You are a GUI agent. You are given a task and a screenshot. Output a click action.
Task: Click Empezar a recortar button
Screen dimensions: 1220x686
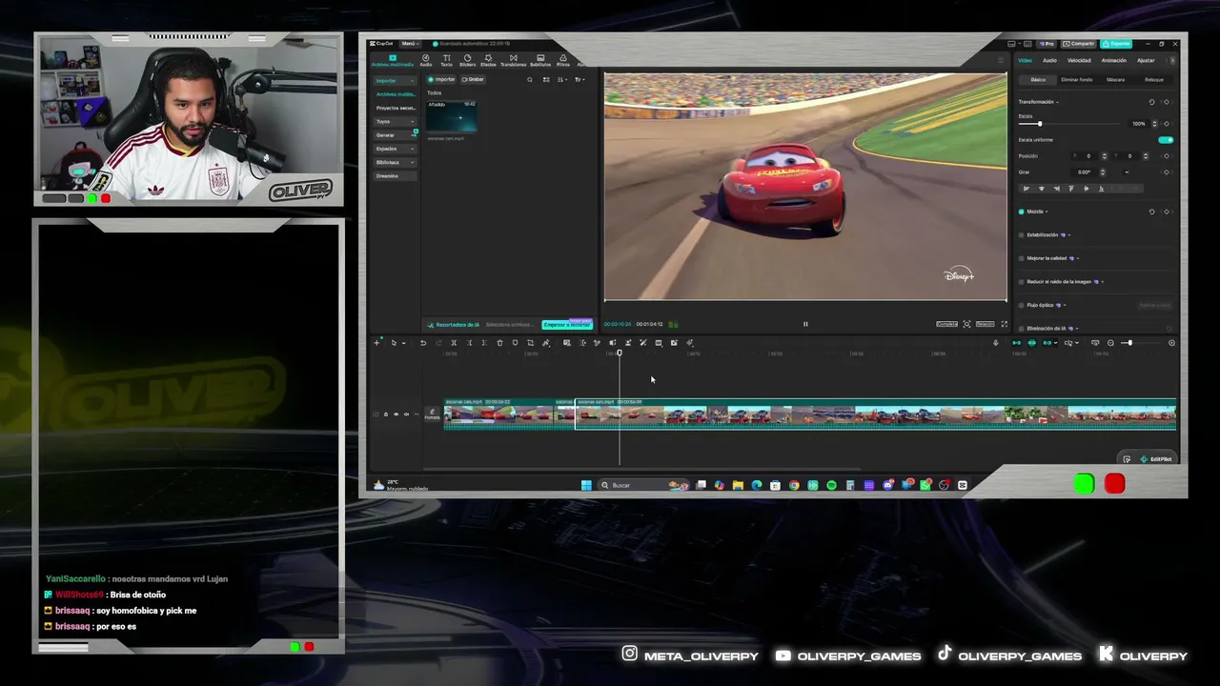(567, 325)
